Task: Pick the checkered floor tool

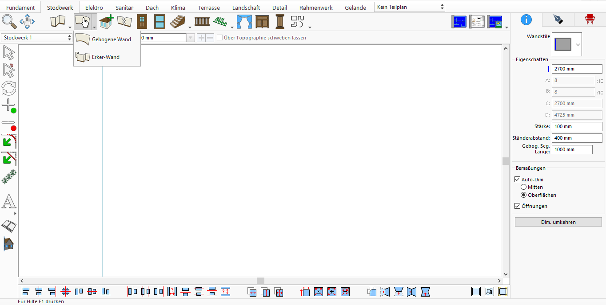Action: (x=220, y=21)
